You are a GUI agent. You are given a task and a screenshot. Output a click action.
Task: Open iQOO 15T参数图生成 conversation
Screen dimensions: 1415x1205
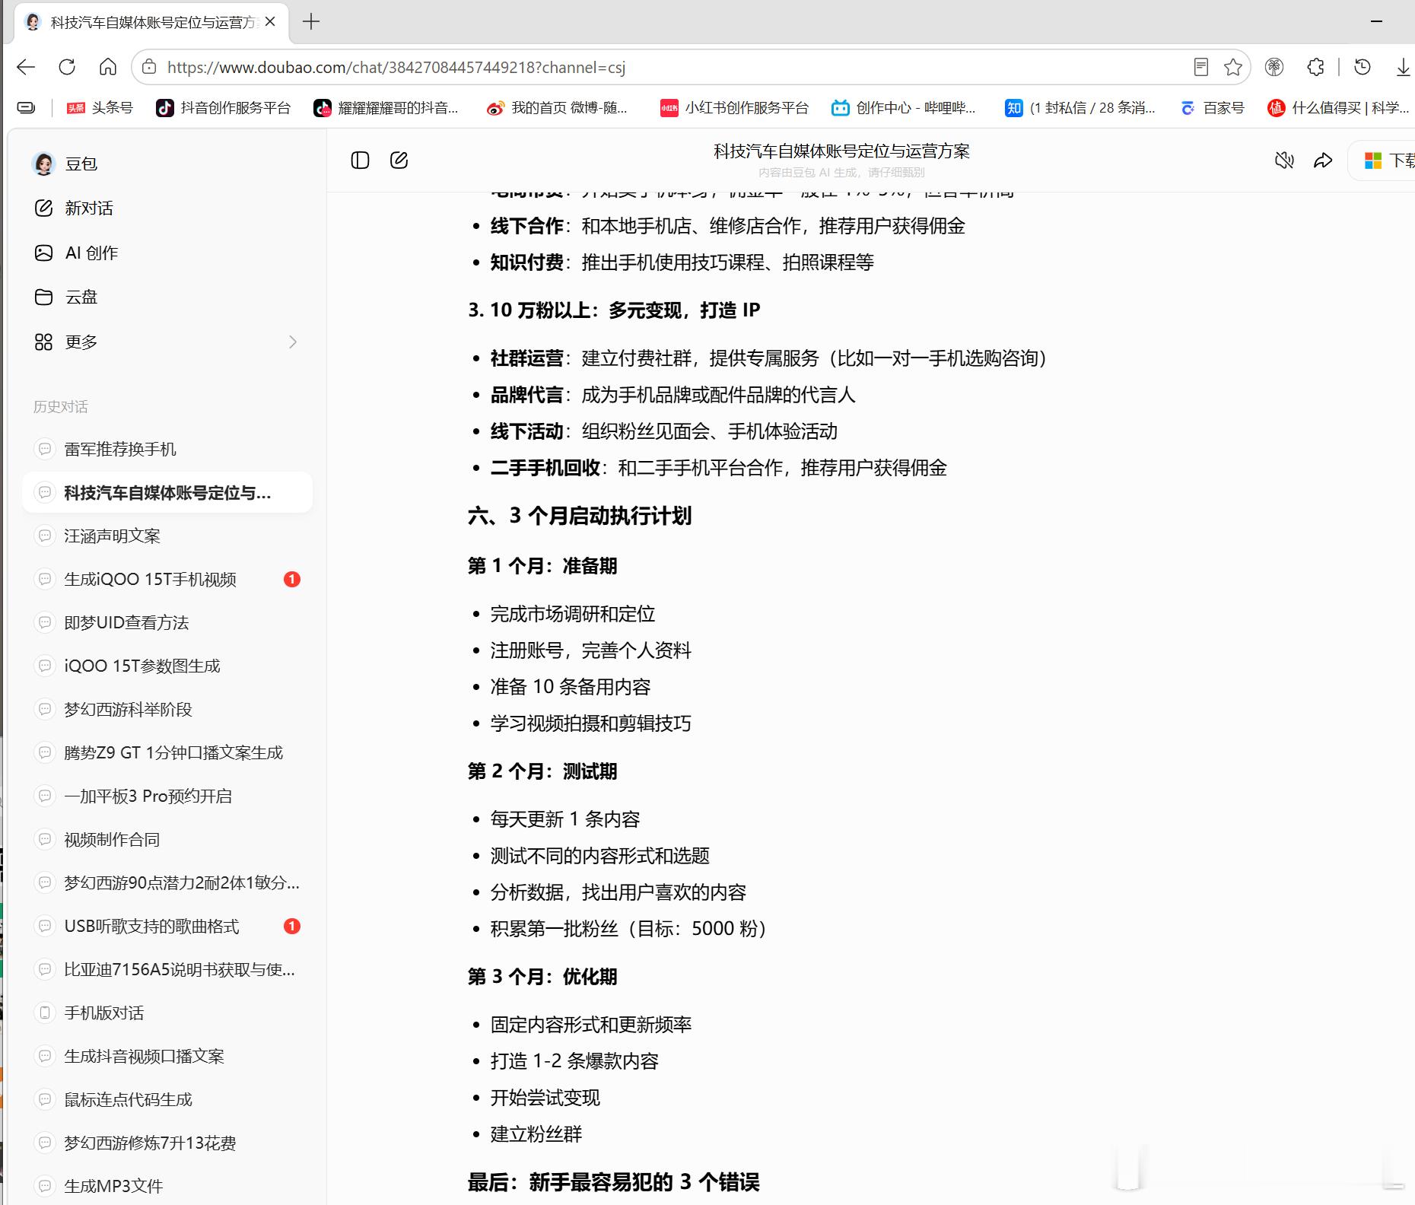[167, 666]
